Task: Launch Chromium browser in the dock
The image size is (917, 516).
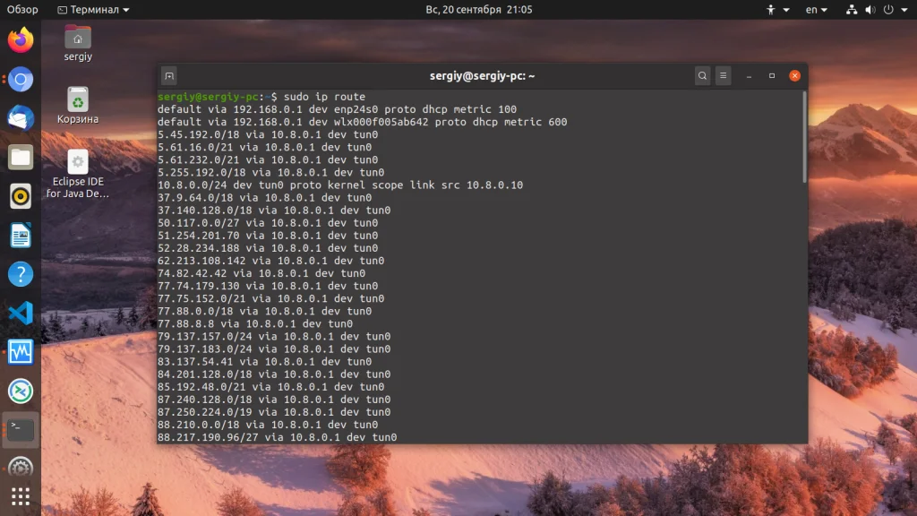Action: pyautogui.click(x=21, y=80)
